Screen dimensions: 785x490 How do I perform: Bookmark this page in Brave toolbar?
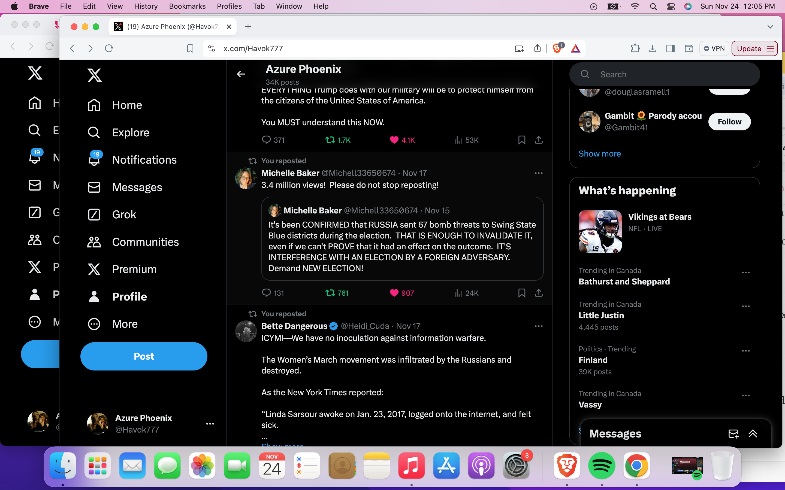click(x=190, y=49)
